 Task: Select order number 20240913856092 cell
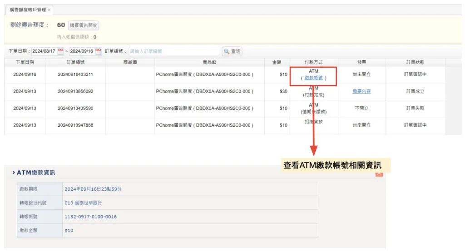(x=75, y=91)
